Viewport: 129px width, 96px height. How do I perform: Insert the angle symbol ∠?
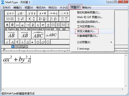pos(7,42)
